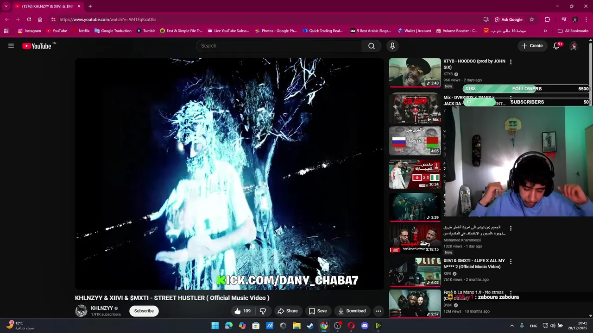The height and width of the screenshot is (333, 593).
Task: Open the YouTube account avatar menu
Action: tap(574, 46)
